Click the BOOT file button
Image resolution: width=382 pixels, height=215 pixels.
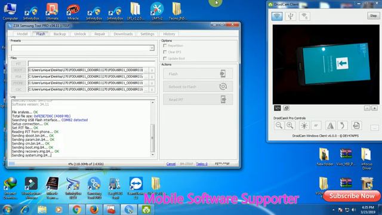[19, 70]
